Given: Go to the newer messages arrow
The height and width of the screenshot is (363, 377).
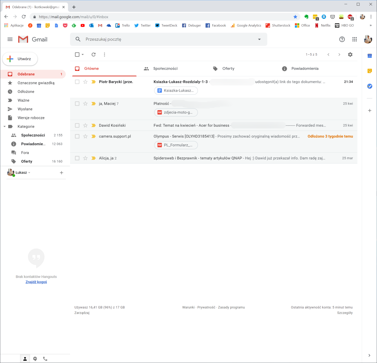Looking at the screenshot, I should coord(328,55).
